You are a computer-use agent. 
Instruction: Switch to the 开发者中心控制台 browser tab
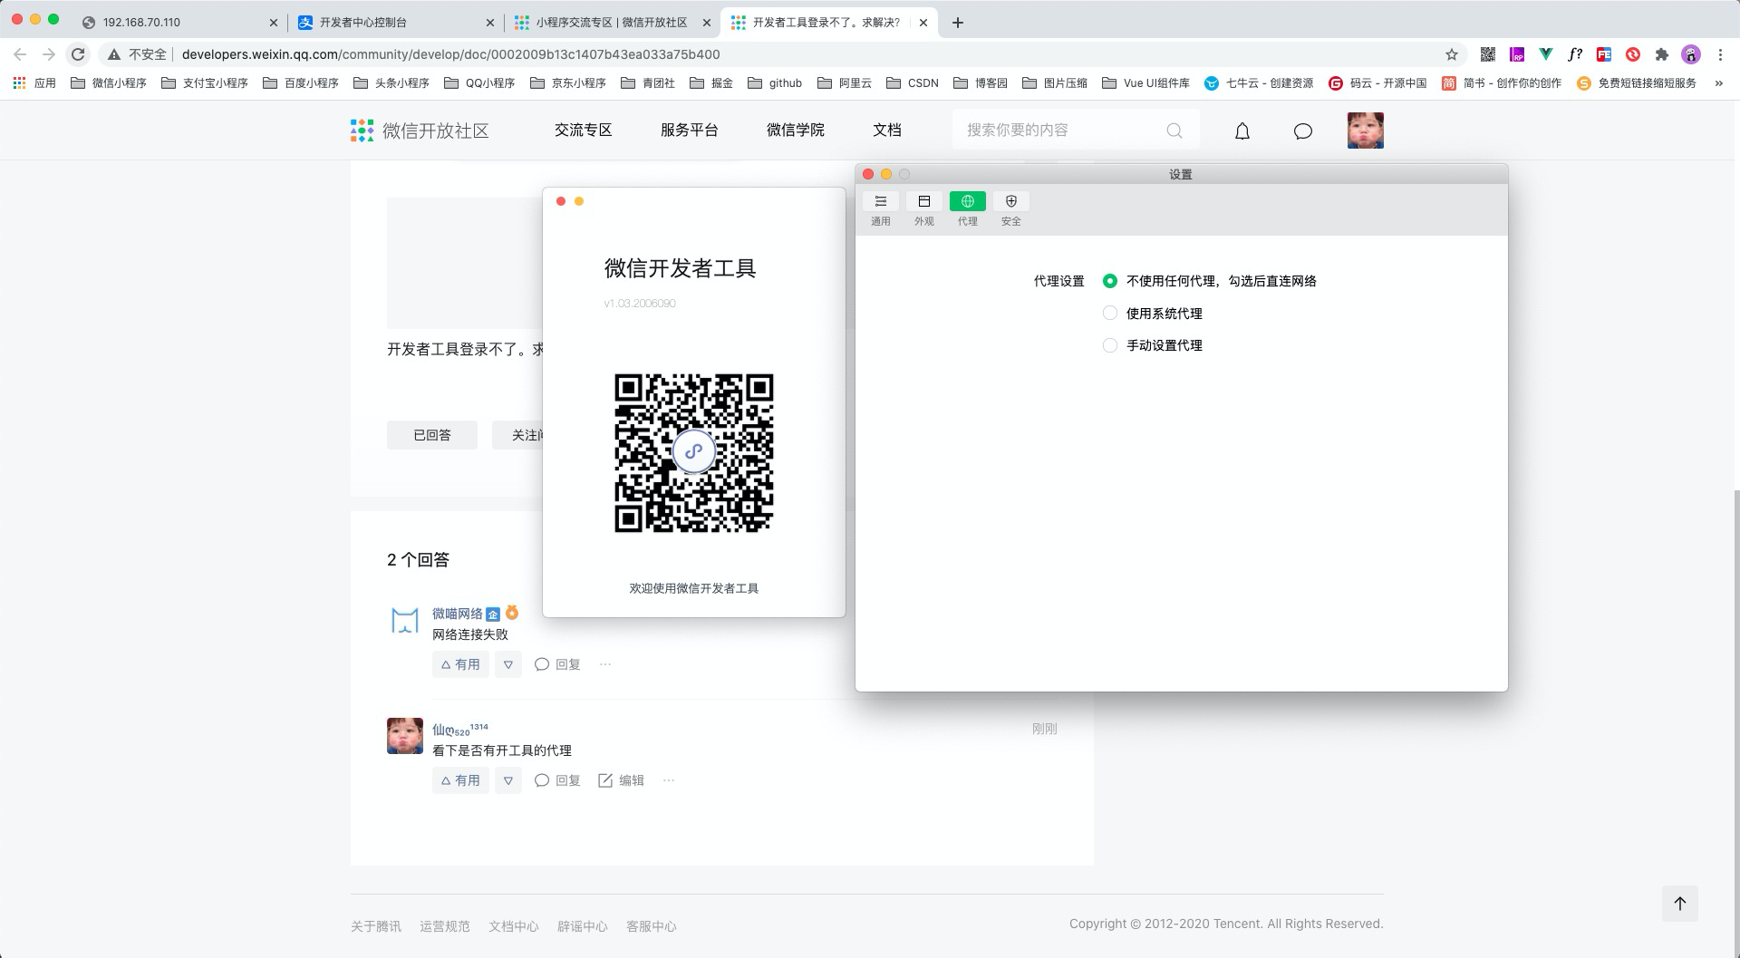coord(396,22)
